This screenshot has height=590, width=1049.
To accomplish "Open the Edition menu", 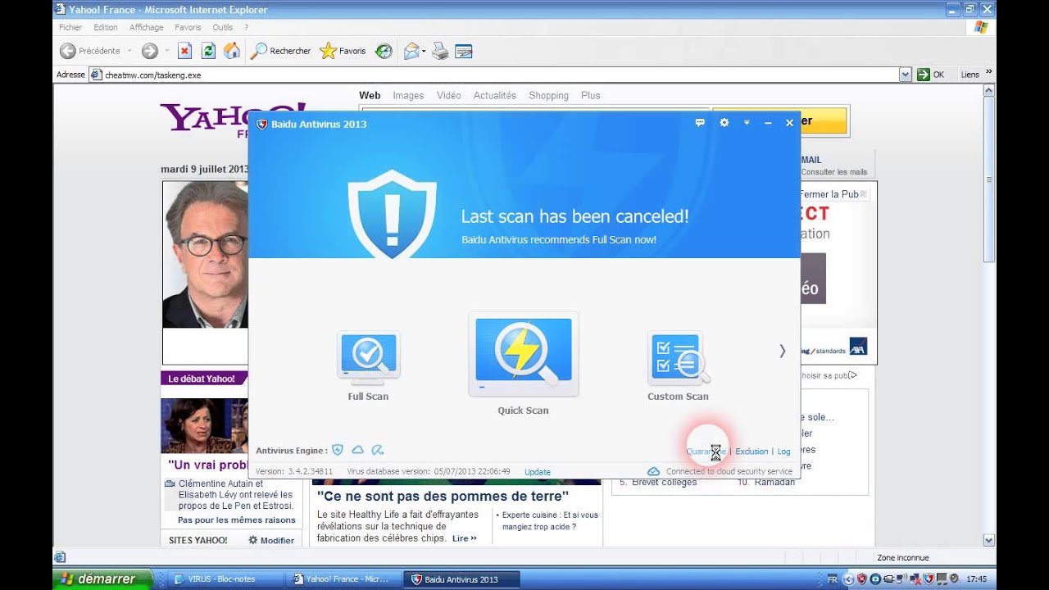I will tap(106, 27).
